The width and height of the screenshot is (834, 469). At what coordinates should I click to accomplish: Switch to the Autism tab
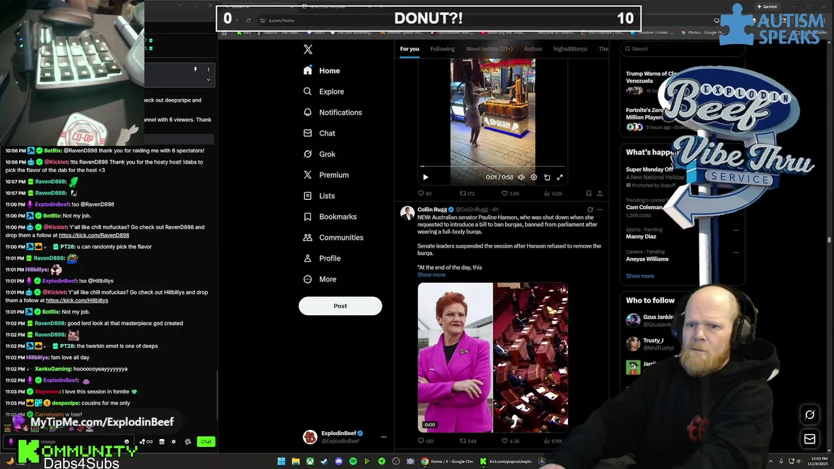(x=532, y=49)
